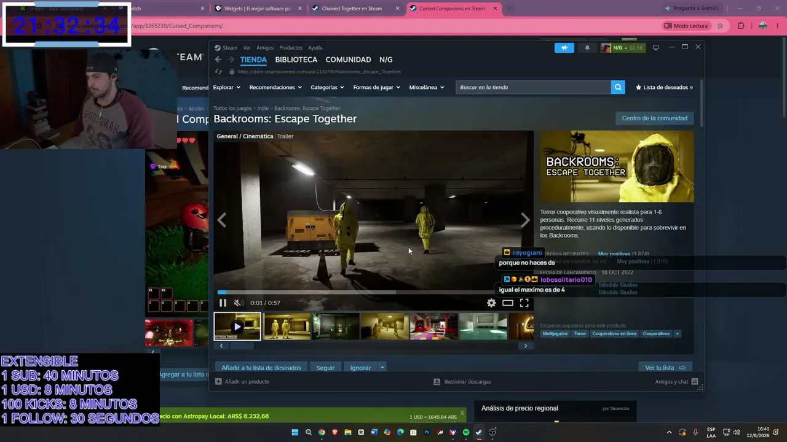The width and height of the screenshot is (787, 442).
Task: Open the Backrooms game header image
Action: click(x=617, y=166)
